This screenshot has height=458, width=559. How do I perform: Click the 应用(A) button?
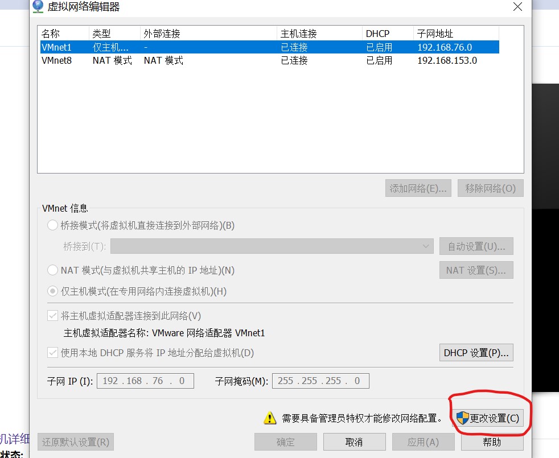(x=423, y=442)
